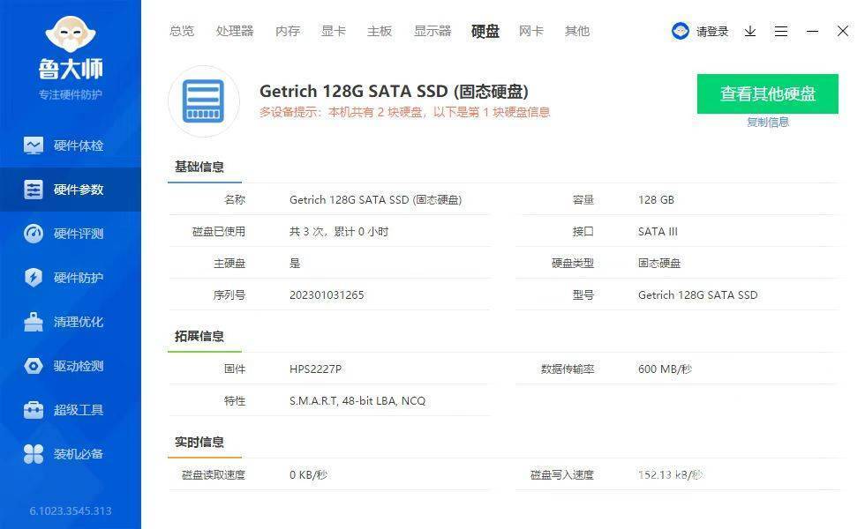Click the 0 KB/秒 read speed value
The height and width of the screenshot is (529, 865).
click(308, 474)
